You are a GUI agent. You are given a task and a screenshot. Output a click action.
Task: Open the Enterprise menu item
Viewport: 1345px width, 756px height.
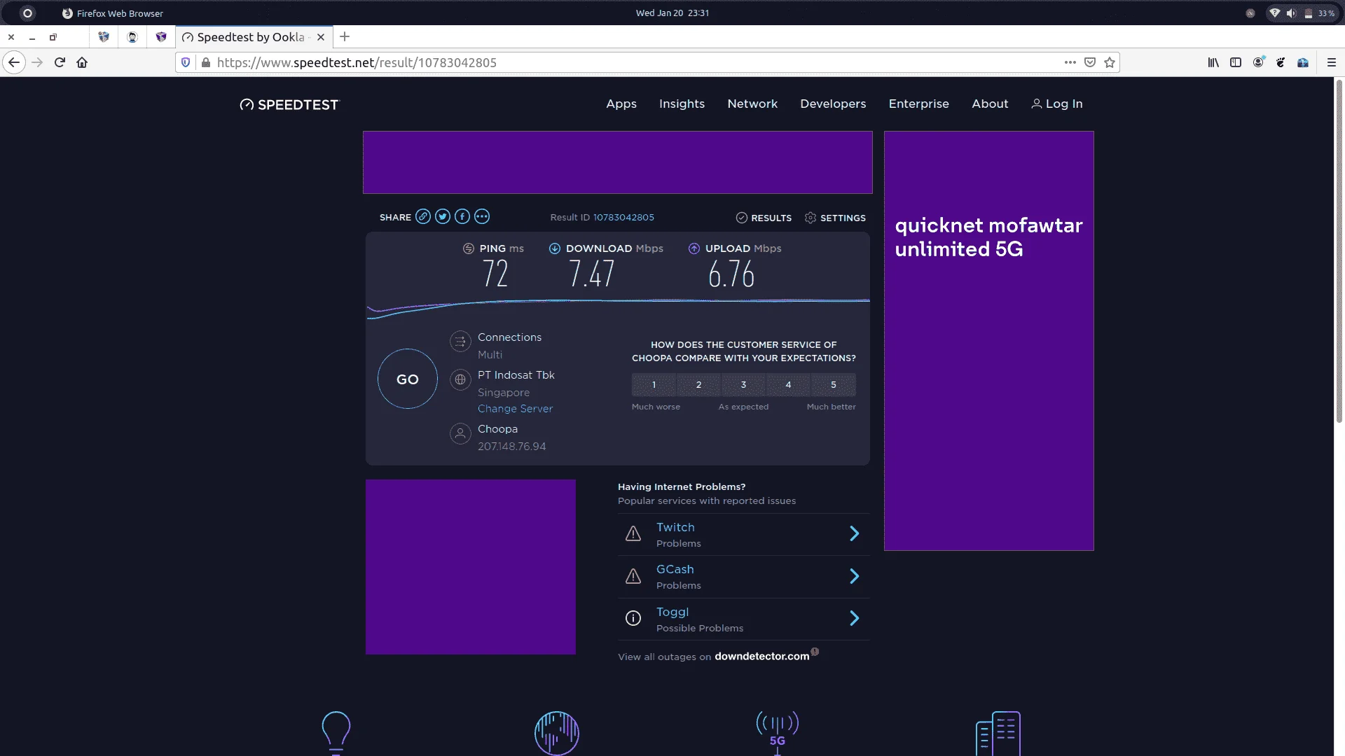tap(918, 104)
